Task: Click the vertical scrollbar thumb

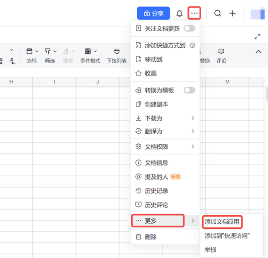Action: click(267, 94)
